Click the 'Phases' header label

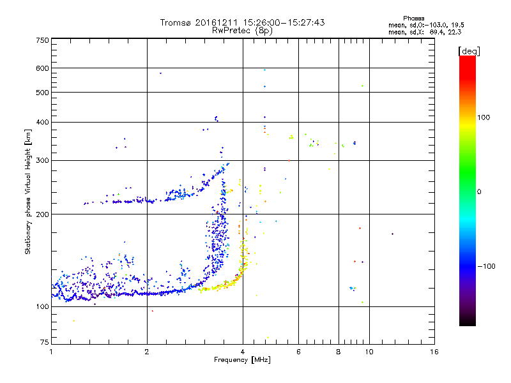(x=413, y=19)
